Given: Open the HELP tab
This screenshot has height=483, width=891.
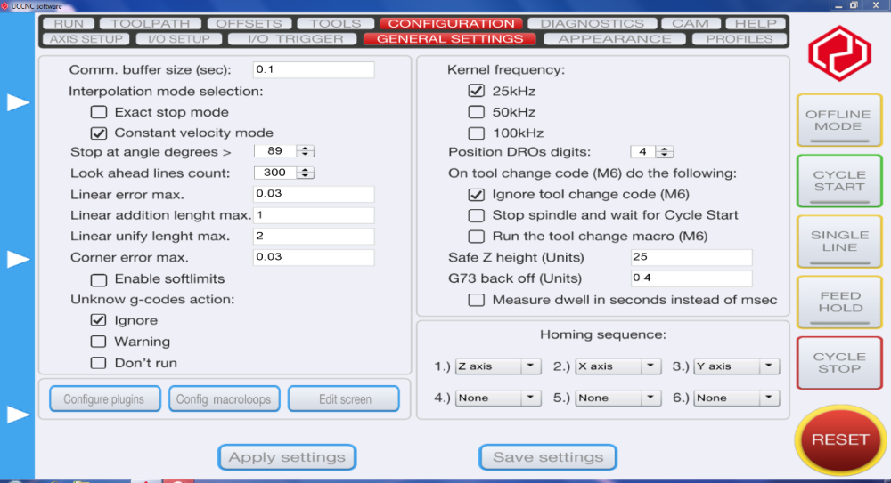Looking at the screenshot, I should (x=756, y=23).
